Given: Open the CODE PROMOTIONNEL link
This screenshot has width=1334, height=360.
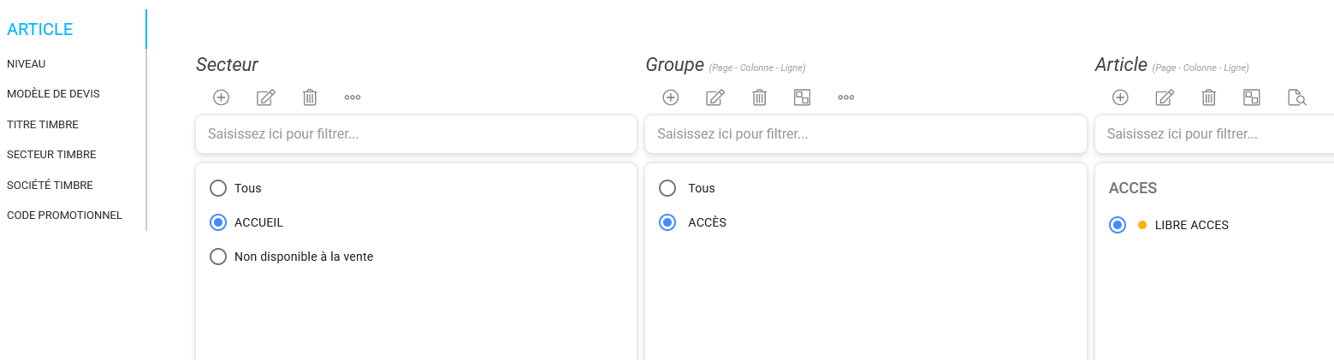Looking at the screenshot, I should pyautogui.click(x=64, y=215).
